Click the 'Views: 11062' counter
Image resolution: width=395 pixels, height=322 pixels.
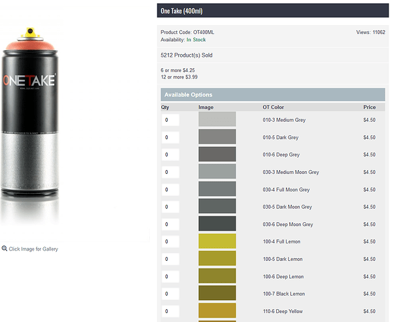(x=370, y=32)
